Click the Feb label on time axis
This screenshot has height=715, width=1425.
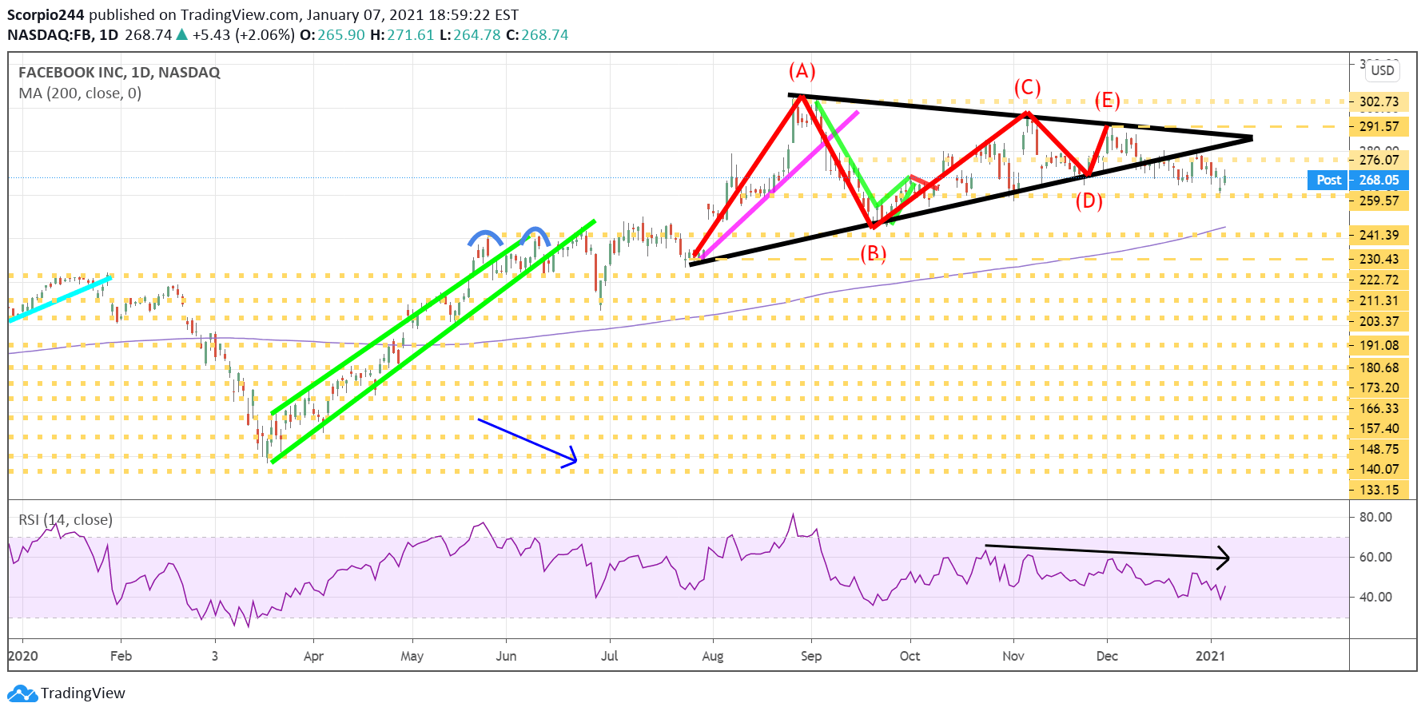coord(121,656)
